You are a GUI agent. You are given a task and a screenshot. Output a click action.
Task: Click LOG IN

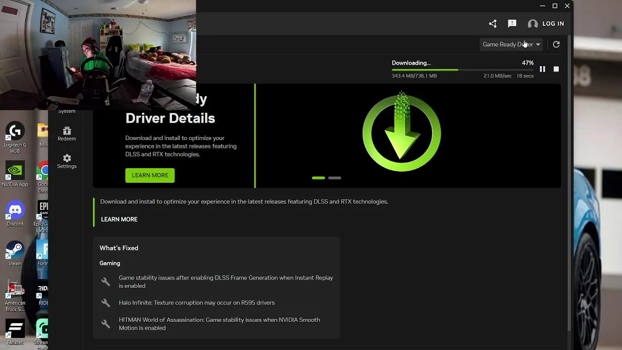click(x=553, y=23)
